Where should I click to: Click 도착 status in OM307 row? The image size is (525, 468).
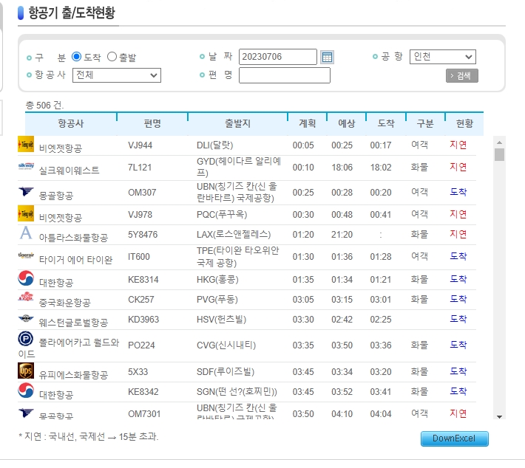pyautogui.click(x=458, y=192)
